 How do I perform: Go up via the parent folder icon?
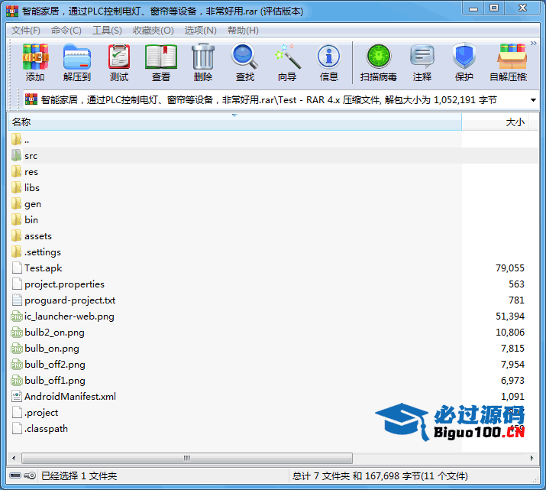18,139
